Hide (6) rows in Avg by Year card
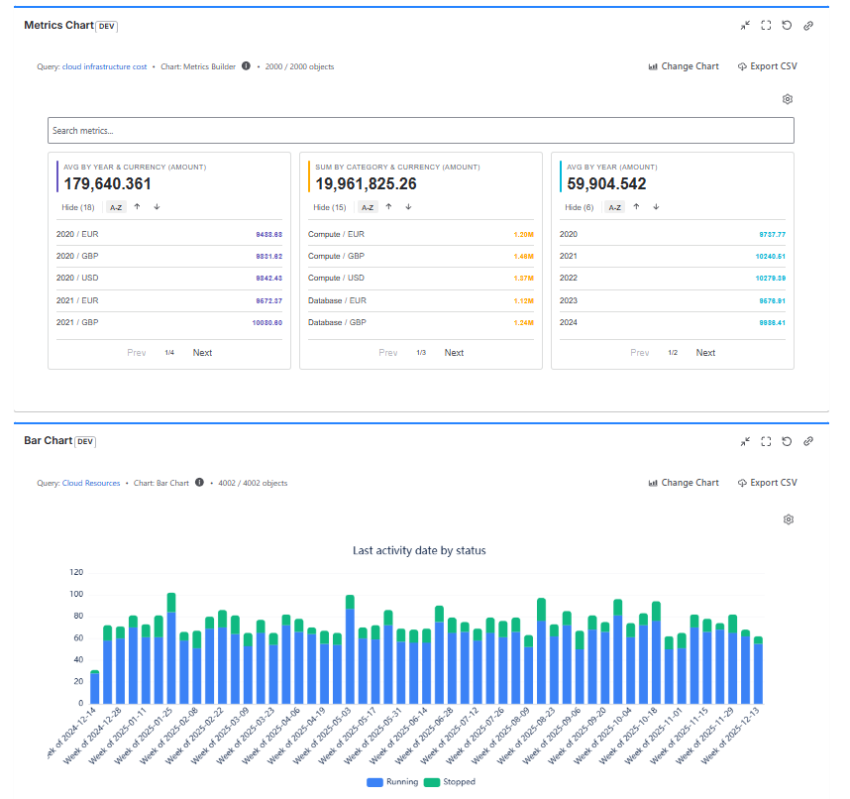 (580, 207)
